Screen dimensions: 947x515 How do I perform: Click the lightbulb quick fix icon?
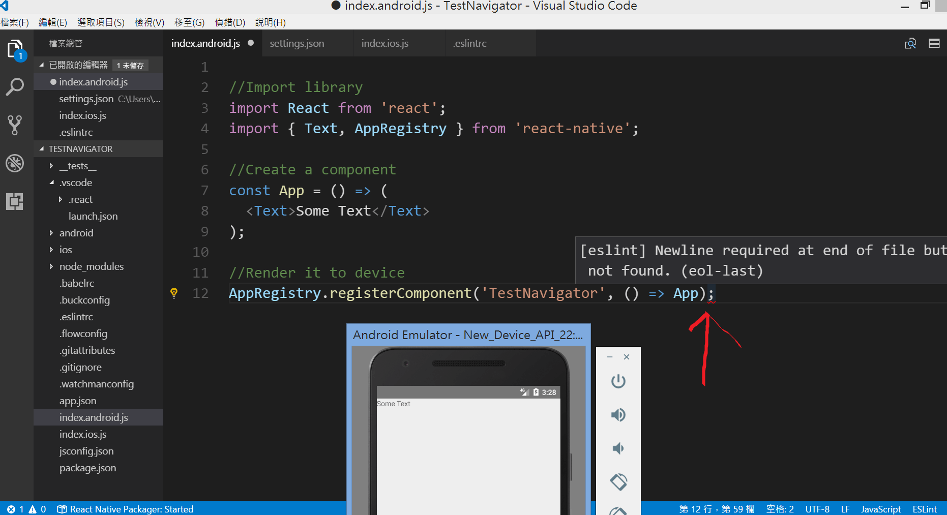174,293
